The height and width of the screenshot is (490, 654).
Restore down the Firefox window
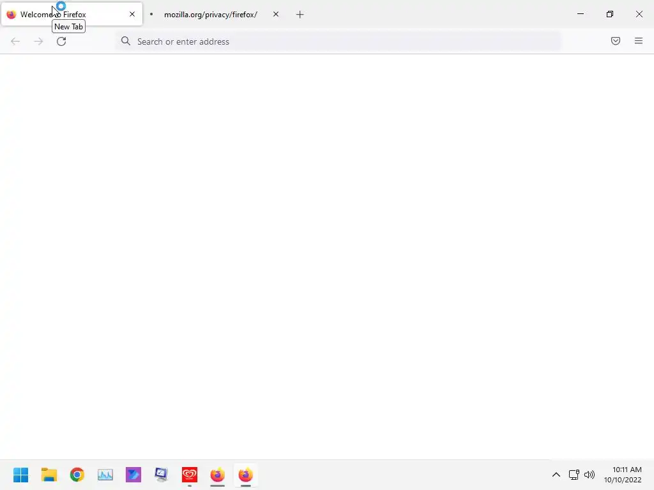click(610, 14)
